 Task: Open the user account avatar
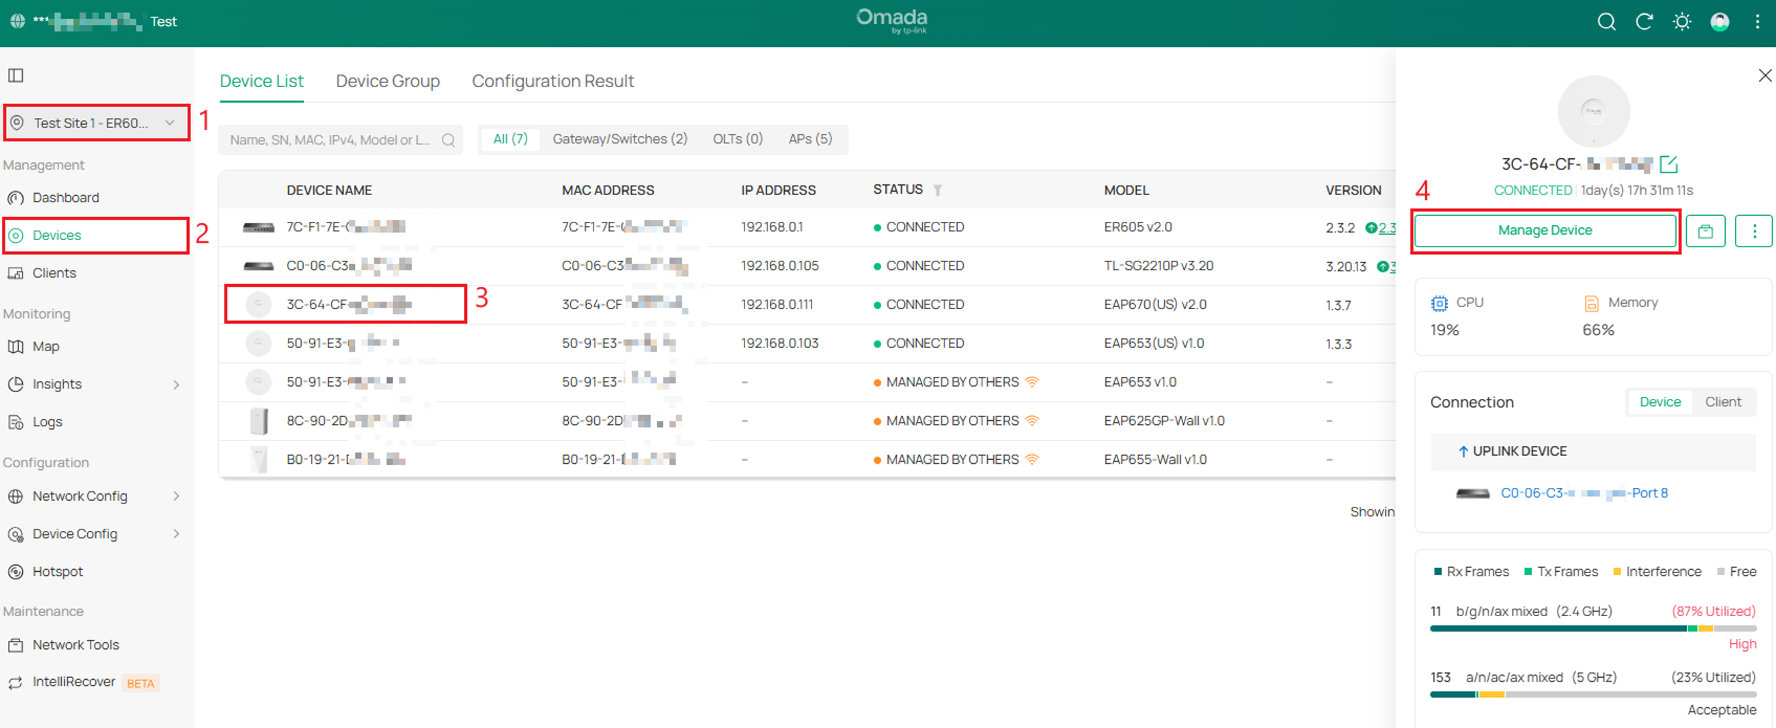tap(1720, 22)
